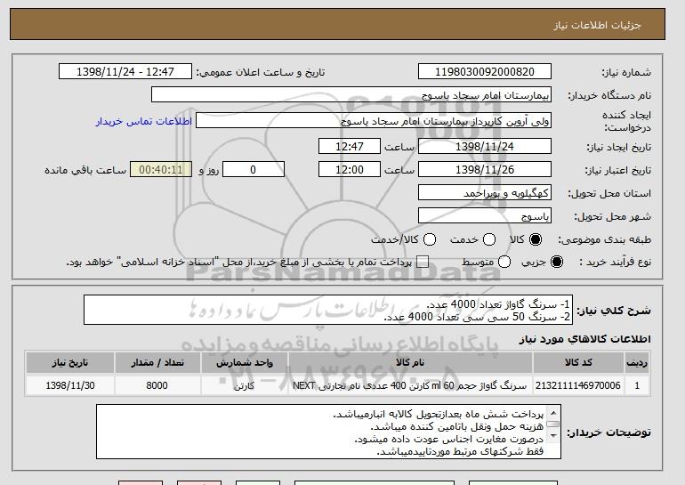This screenshot has width=685, height=485.
Task: Click the creation date field 1398/11/24
Action: (x=485, y=146)
